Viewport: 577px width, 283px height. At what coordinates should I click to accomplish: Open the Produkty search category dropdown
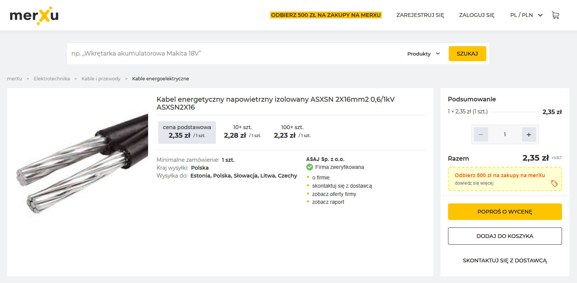tap(423, 54)
